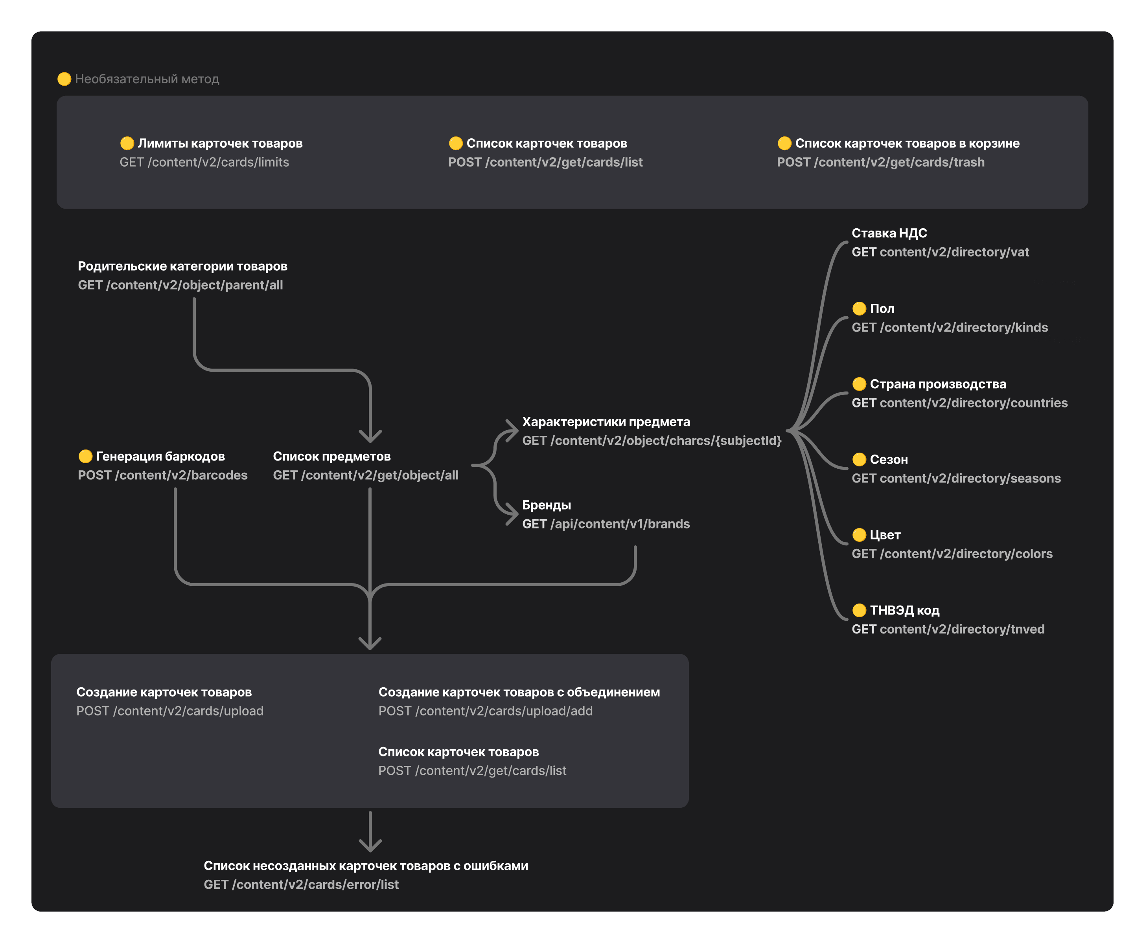The image size is (1145, 943).
Task: Select Ставка НДС directory method
Action: pyautogui.click(x=889, y=233)
